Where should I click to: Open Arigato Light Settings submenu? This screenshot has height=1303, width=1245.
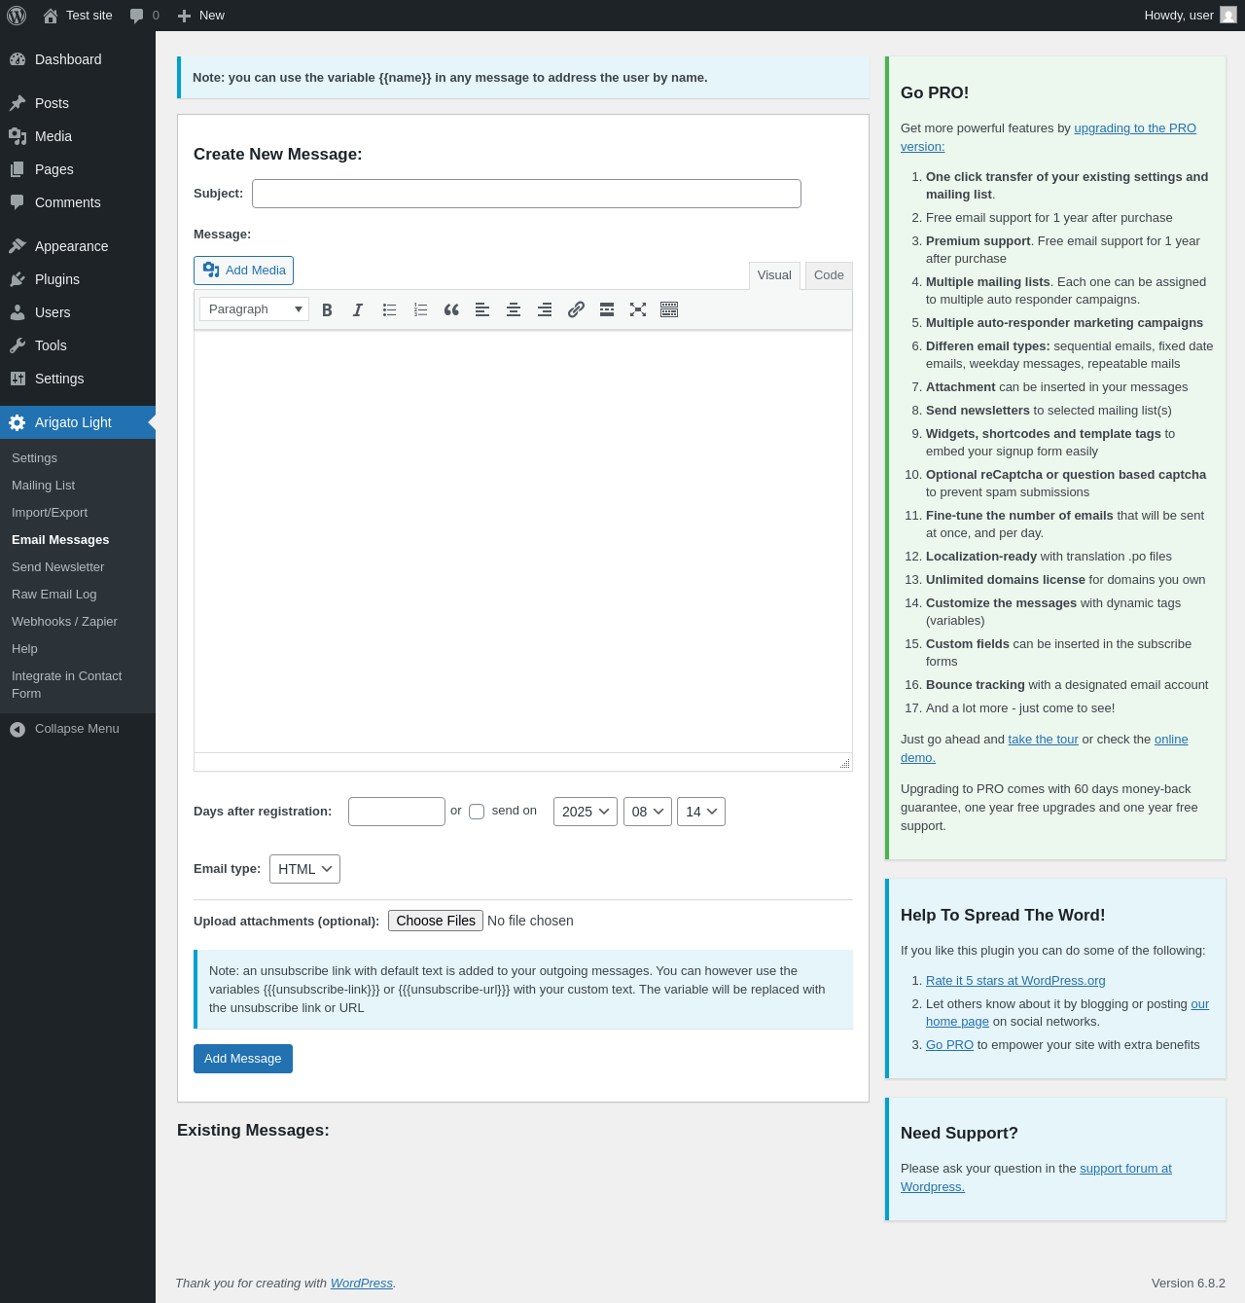(78, 458)
